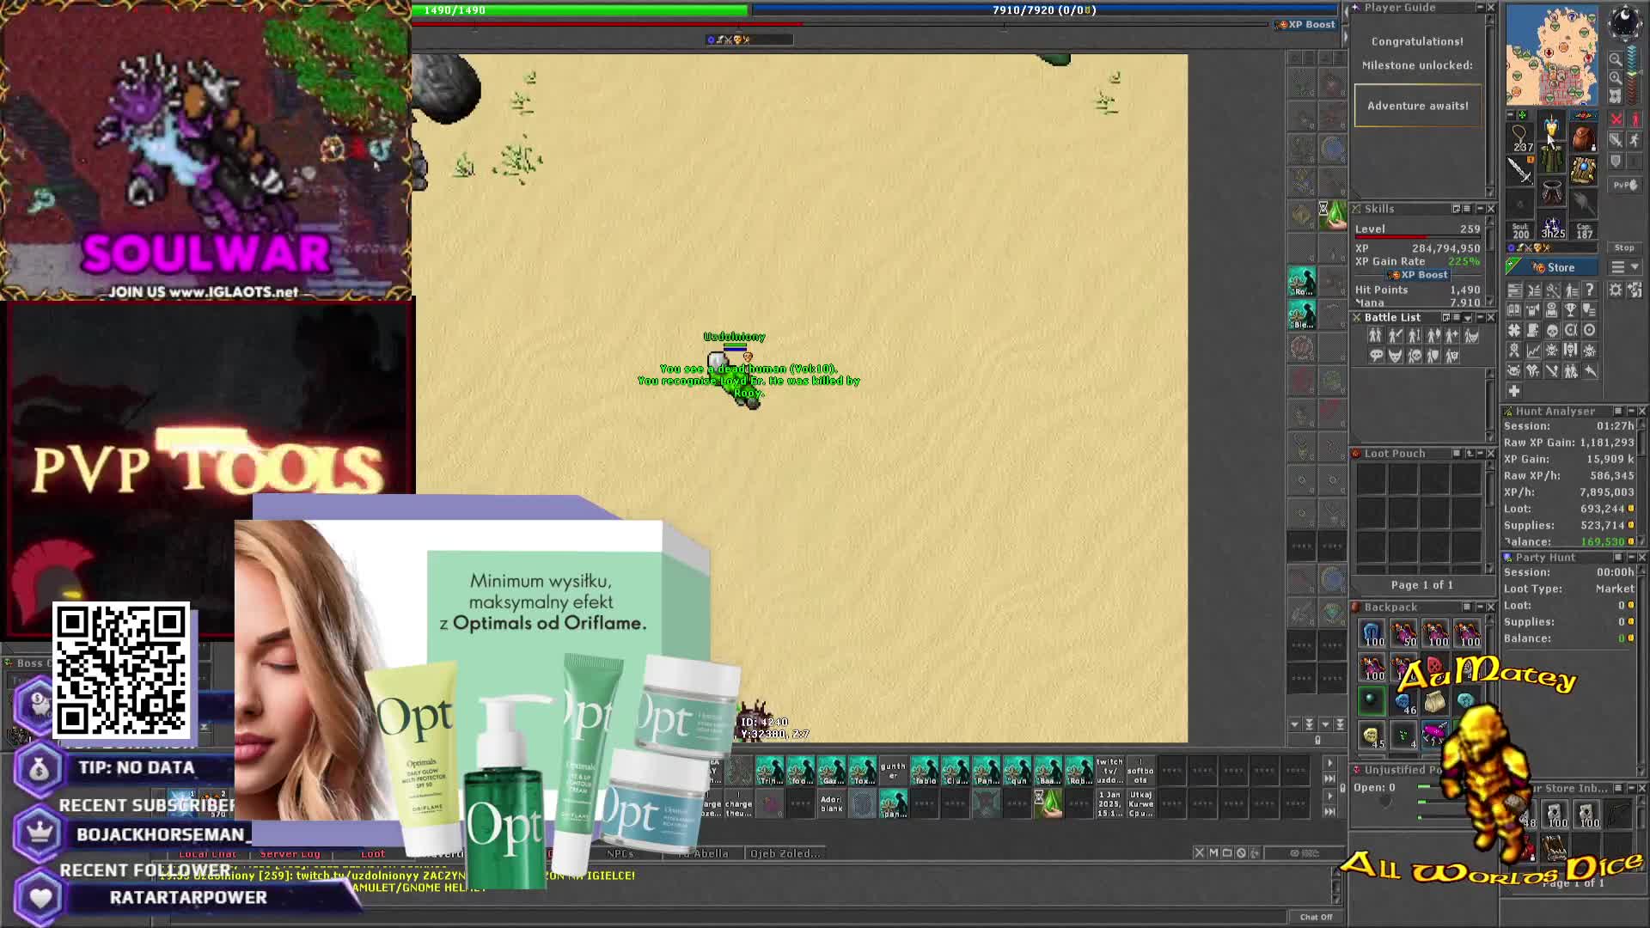The image size is (1650, 928).
Task: Toggle the red standing figure mode
Action: 1635,119
